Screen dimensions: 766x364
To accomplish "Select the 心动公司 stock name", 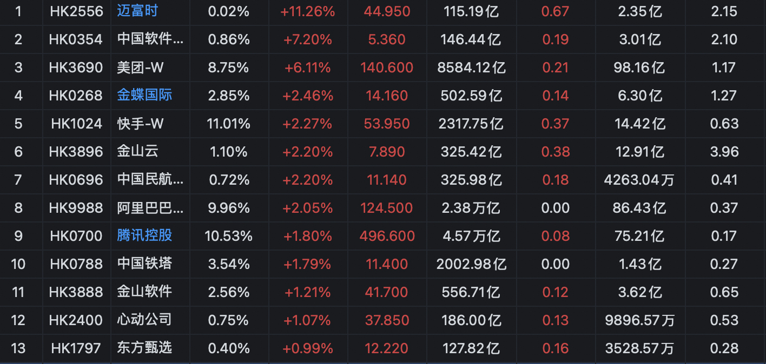I will [144, 320].
